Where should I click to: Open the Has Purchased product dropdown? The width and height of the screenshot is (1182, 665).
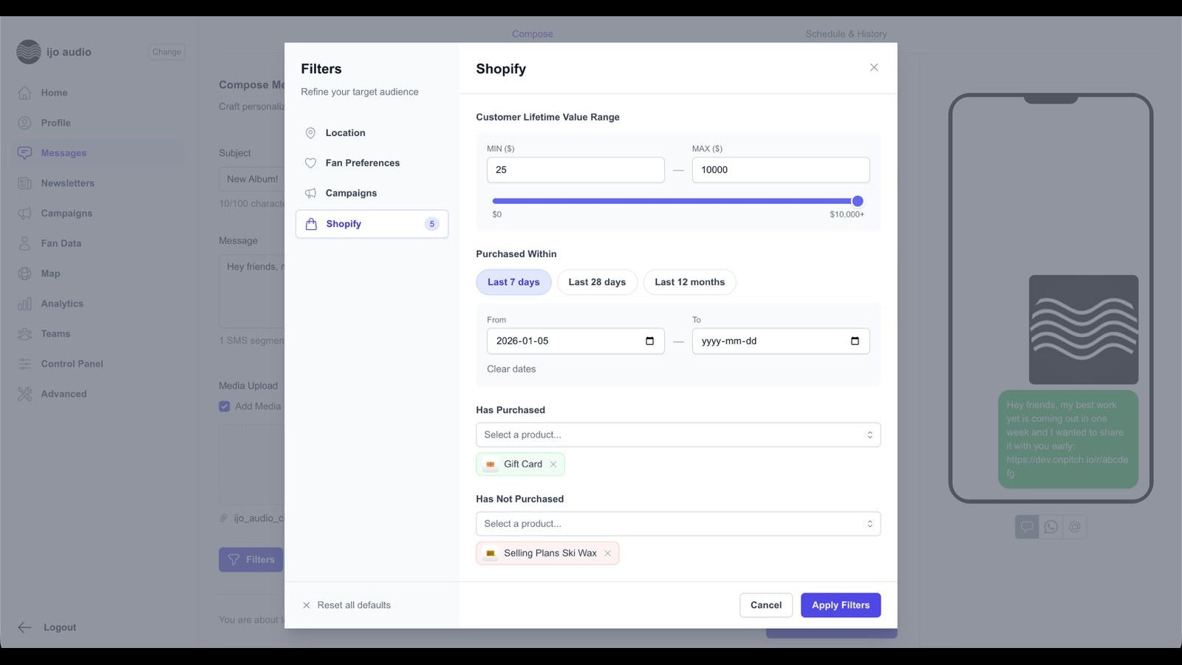coord(677,434)
